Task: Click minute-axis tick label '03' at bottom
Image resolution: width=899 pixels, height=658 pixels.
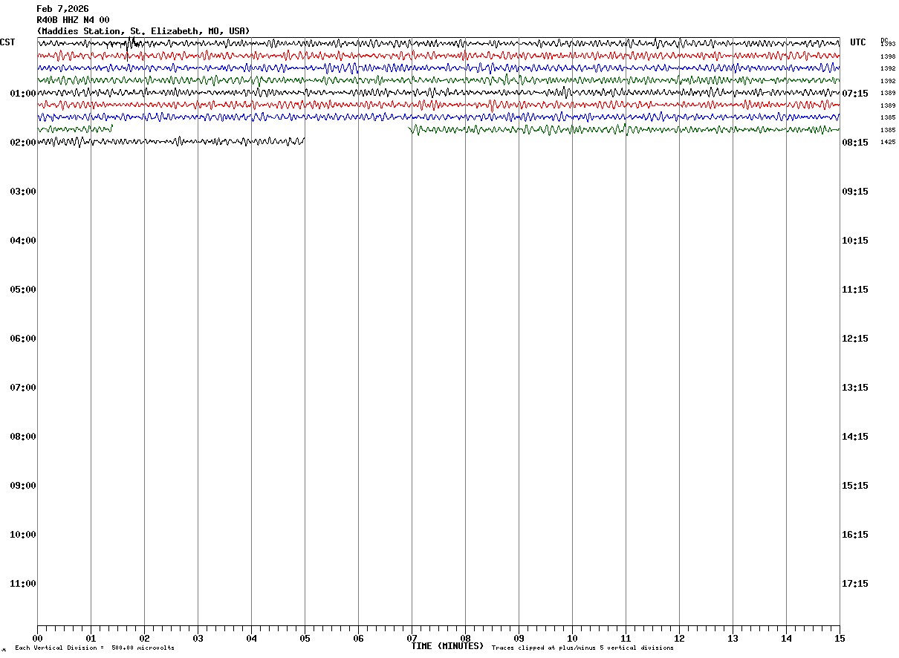Action: (198, 639)
